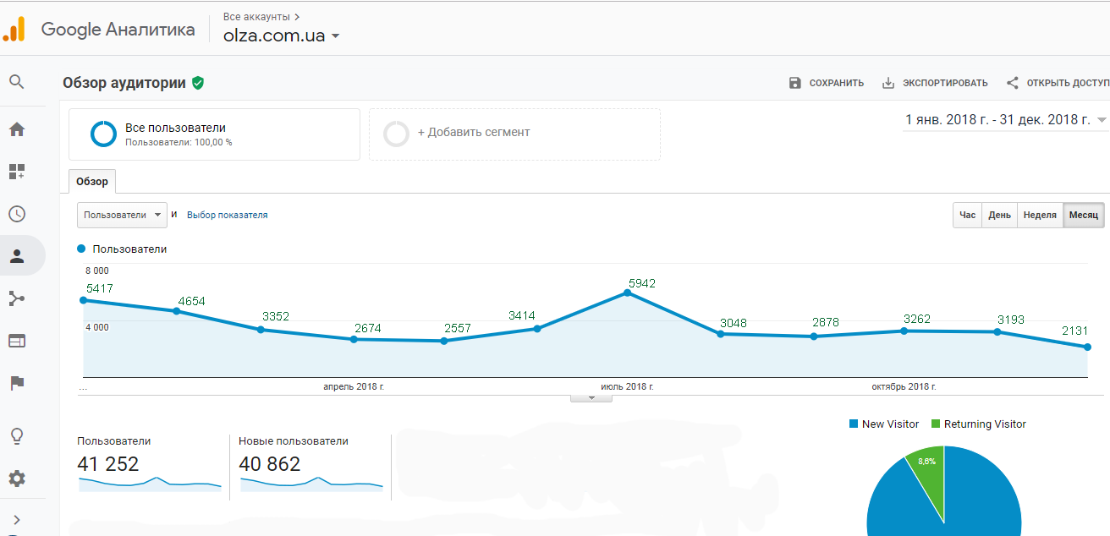This screenshot has width=1110, height=536.
Task: Click the data point labeled 2878
Action: tap(813, 336)
